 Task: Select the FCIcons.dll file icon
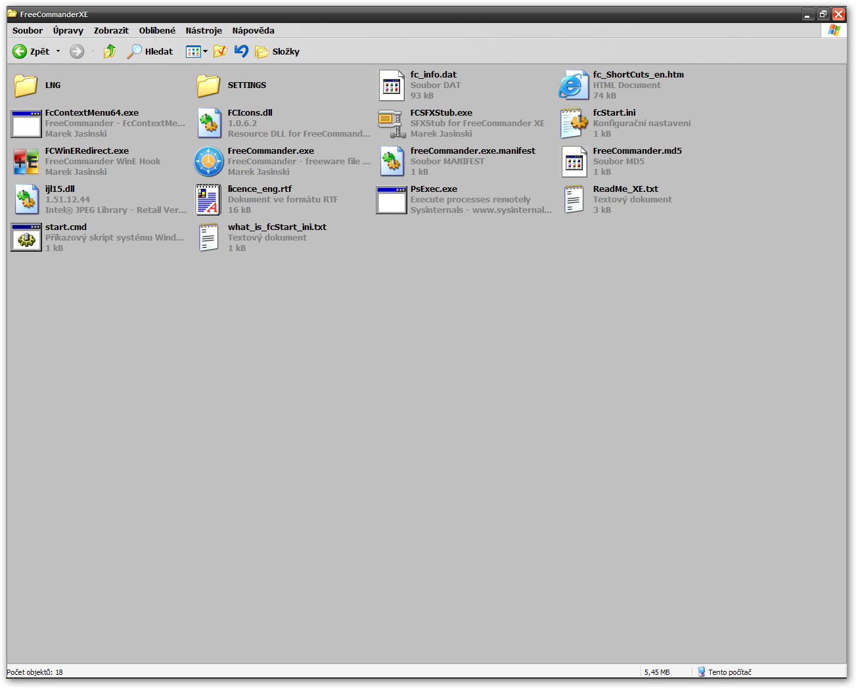pos(209,124)
